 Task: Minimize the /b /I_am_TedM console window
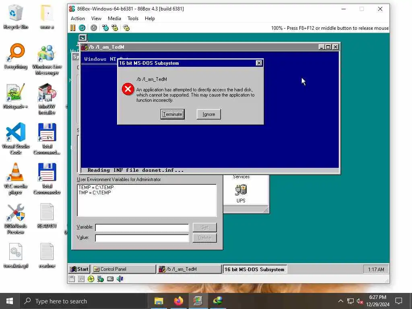[x=321, y=47]
